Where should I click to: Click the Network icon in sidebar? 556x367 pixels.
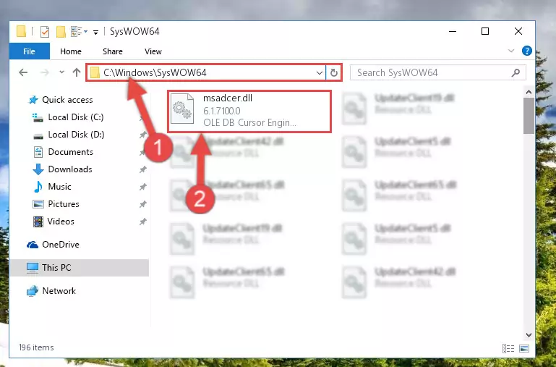33,291
